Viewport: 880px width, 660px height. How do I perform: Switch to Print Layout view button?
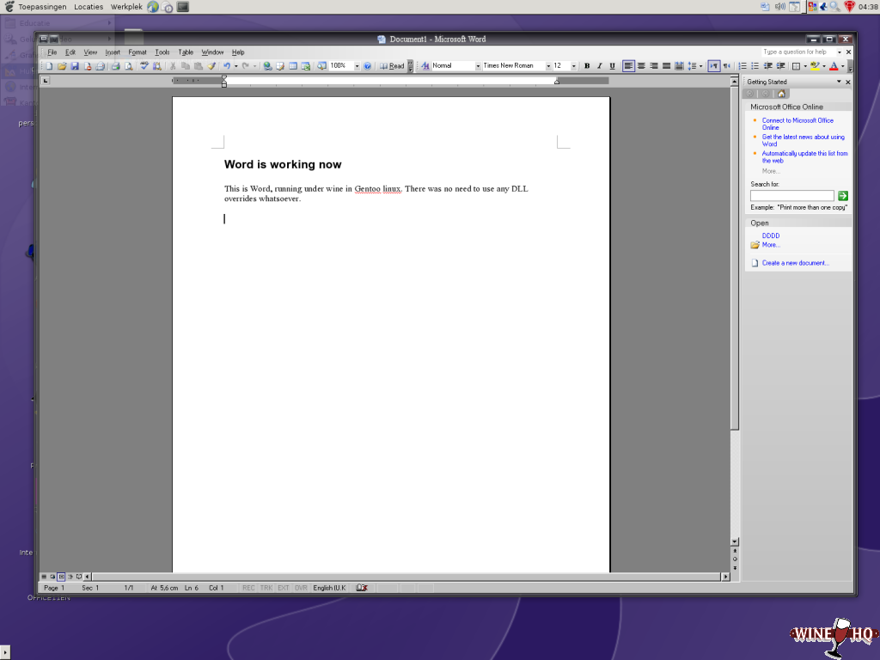pyautogui.click(x=61, y=577)
